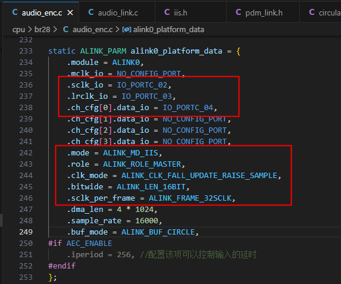The height and width of the screenshot is (284, 341).
Task: Click ALINK_MD_IIS mode value
Action: 130,153
